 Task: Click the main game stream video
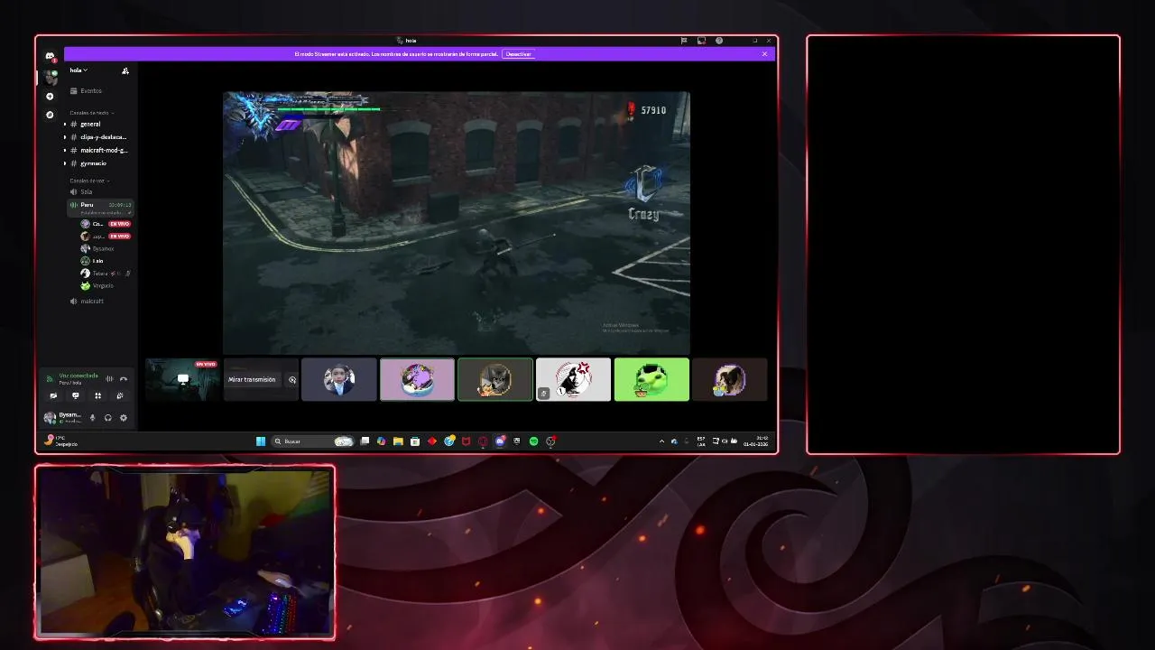[457, 223]
